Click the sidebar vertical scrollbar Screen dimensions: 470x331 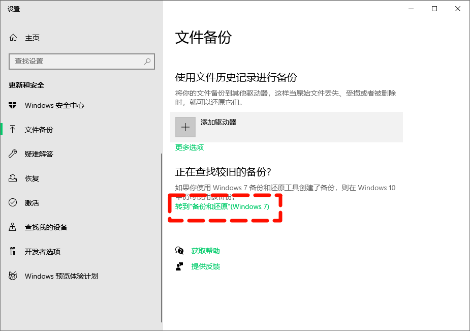pyautogui.click(x=162, y=238)
